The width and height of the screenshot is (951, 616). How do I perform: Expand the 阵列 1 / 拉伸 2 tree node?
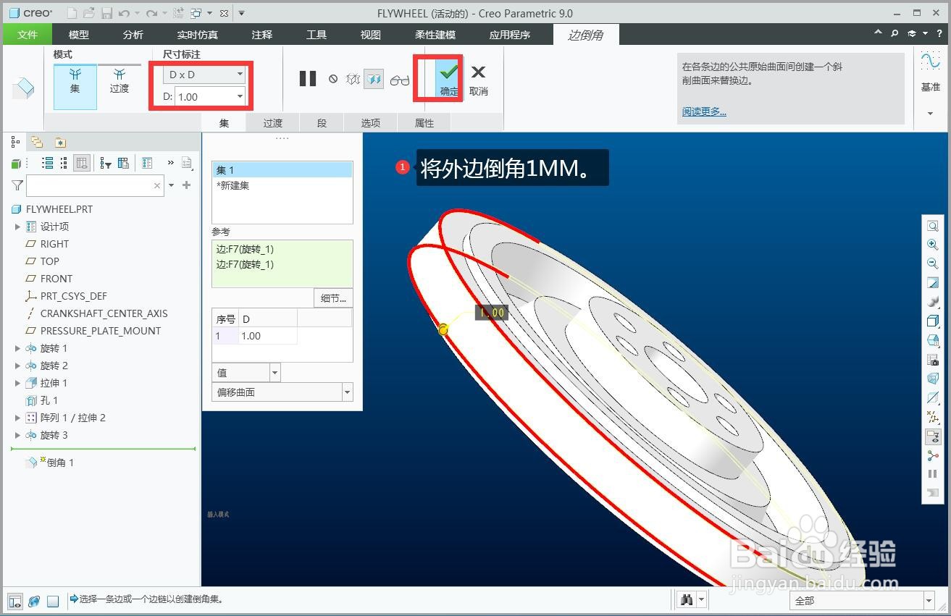point(18,418)
